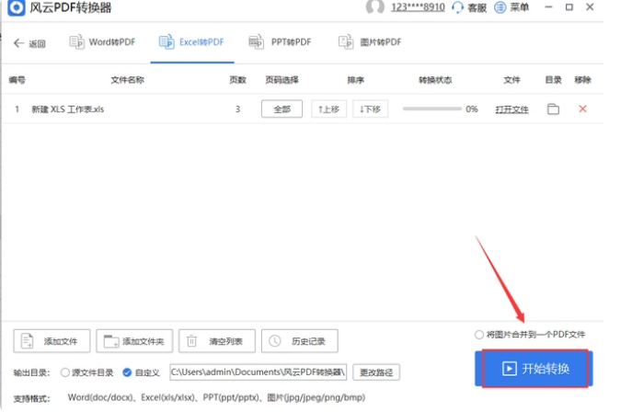Click the 0% conversion progress bar
Viewport: 632px width, 412px height.
click(432, 109)
